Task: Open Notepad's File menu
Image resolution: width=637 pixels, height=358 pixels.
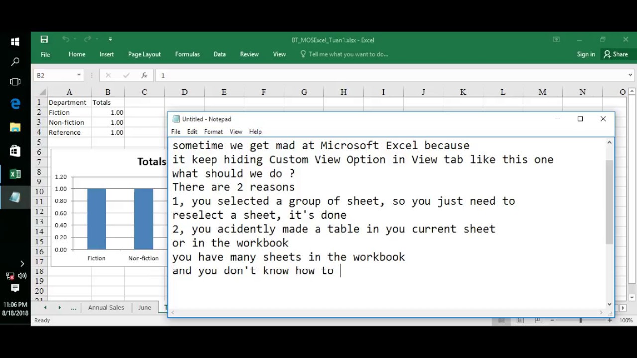Action: tap(176, 132)
